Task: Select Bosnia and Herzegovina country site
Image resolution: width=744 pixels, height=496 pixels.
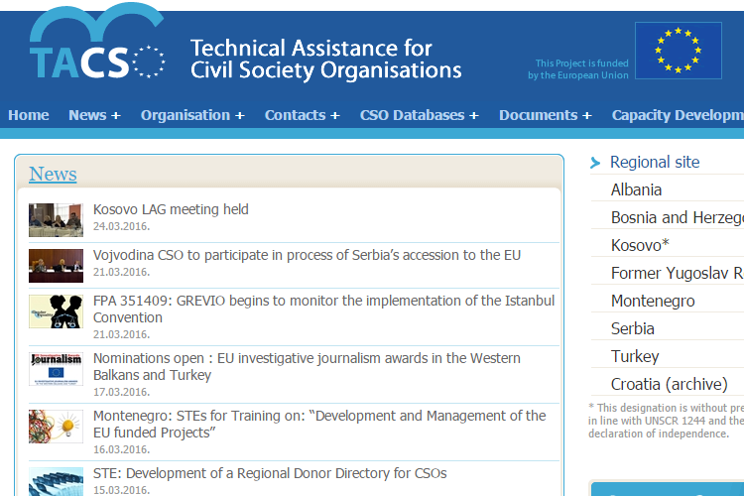Action: tap(678, 217)
